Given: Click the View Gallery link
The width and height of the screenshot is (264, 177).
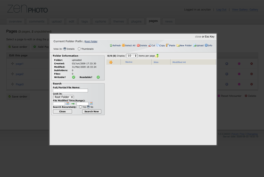Looking at the screenshot, I should [245, 9].
